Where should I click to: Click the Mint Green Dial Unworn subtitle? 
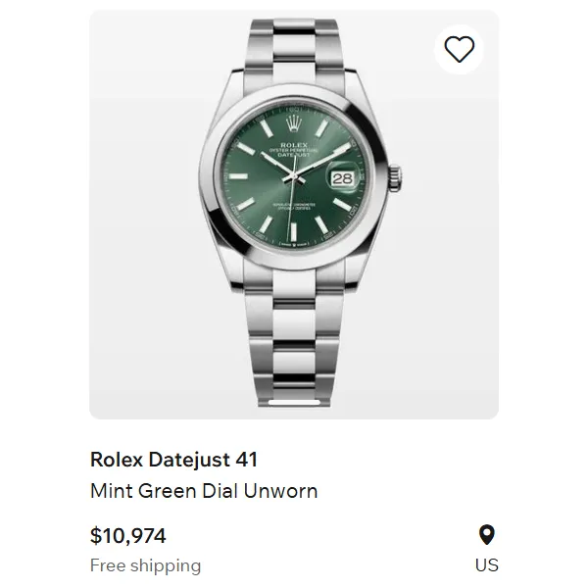click(204, 491)
